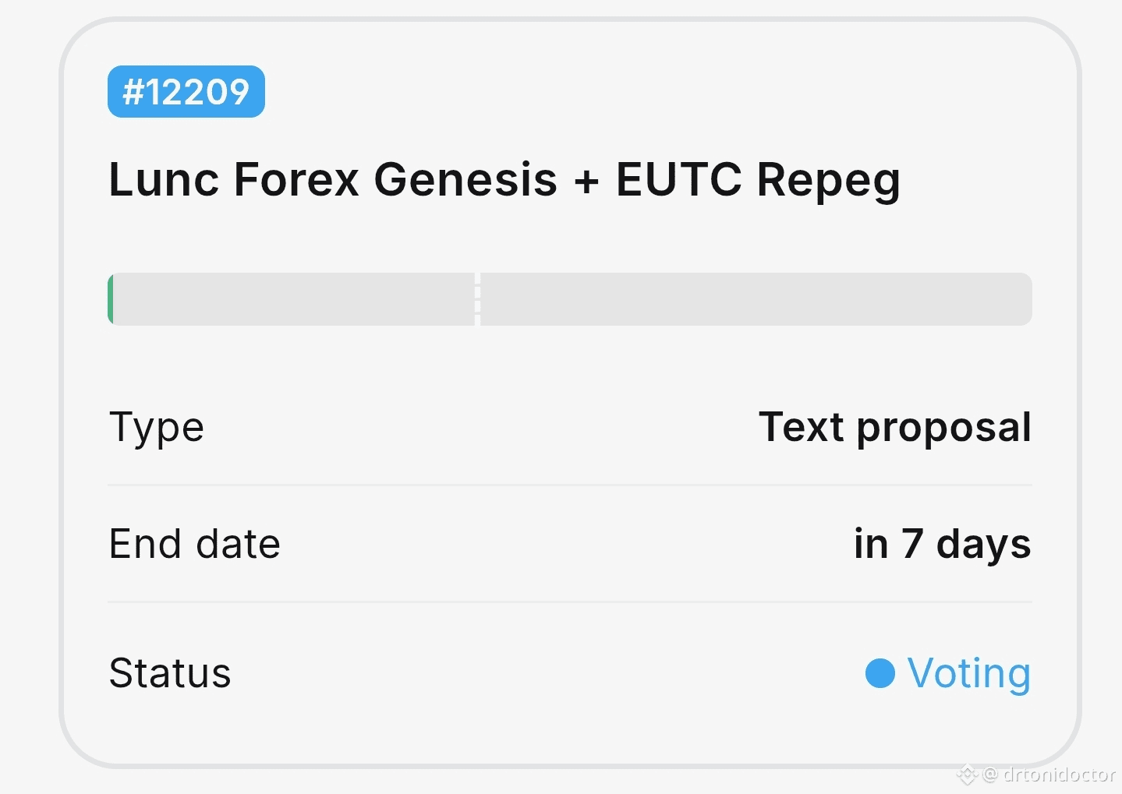1122x794 pixels.
Task: Click the word "Repeg" in the title
Action: 828,181
